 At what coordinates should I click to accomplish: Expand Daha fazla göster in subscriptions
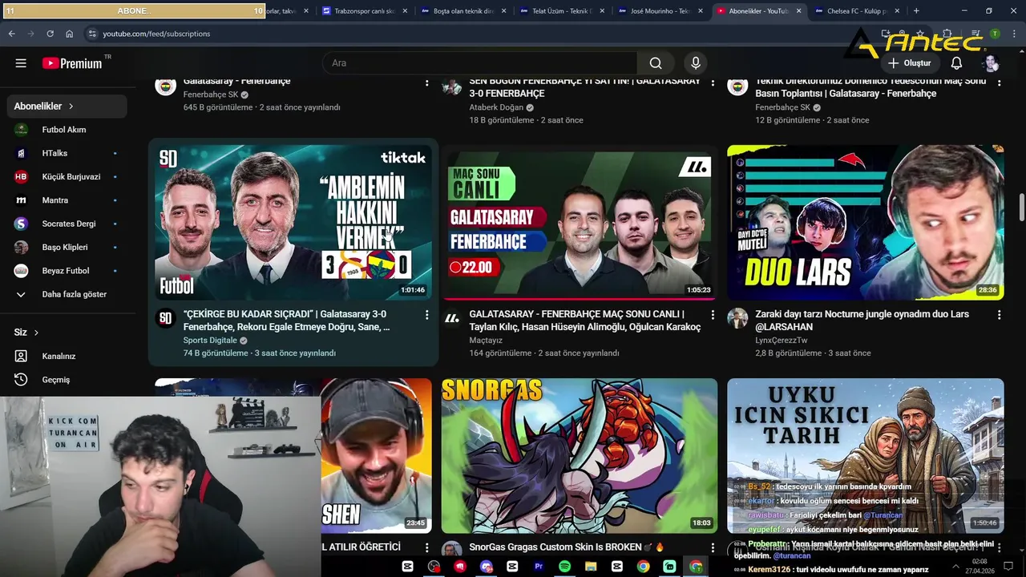[x=67, y=294]
